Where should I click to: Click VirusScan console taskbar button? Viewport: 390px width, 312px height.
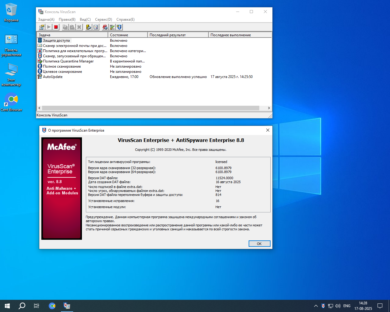click(67, 306)
